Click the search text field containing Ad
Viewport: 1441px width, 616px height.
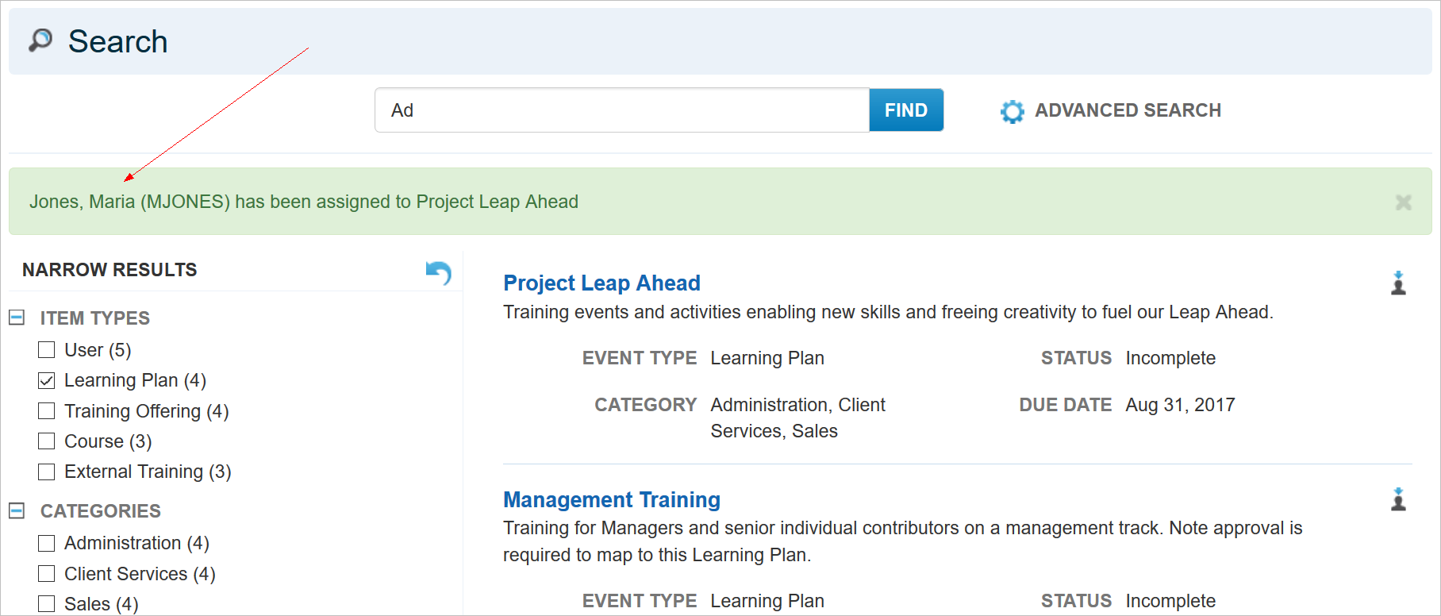point(621,110)
